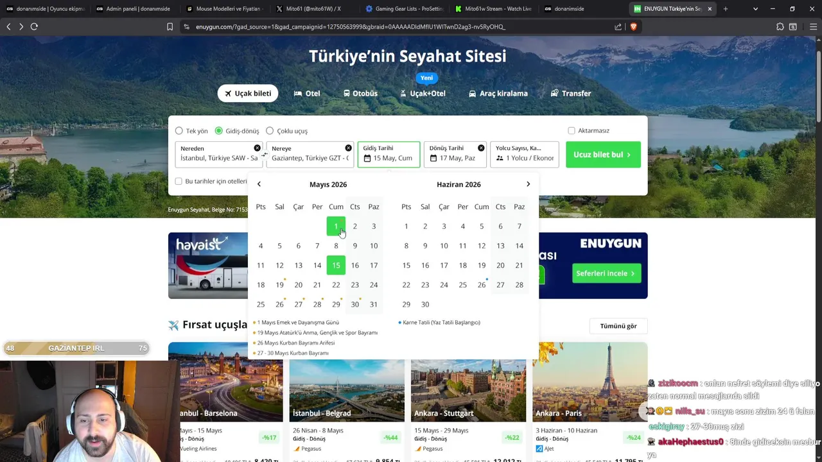Switch to Uçak+Otel tab
The width and height of the screenshot is (822, 462).
click(x=423, y=93)
